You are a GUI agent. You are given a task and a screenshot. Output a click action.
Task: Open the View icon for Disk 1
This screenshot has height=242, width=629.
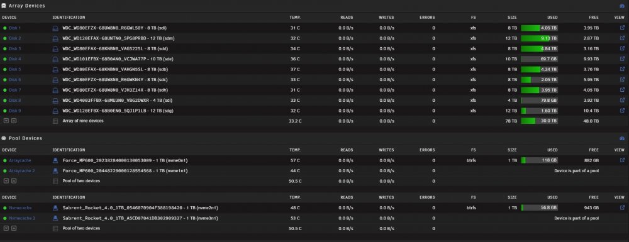622,28
